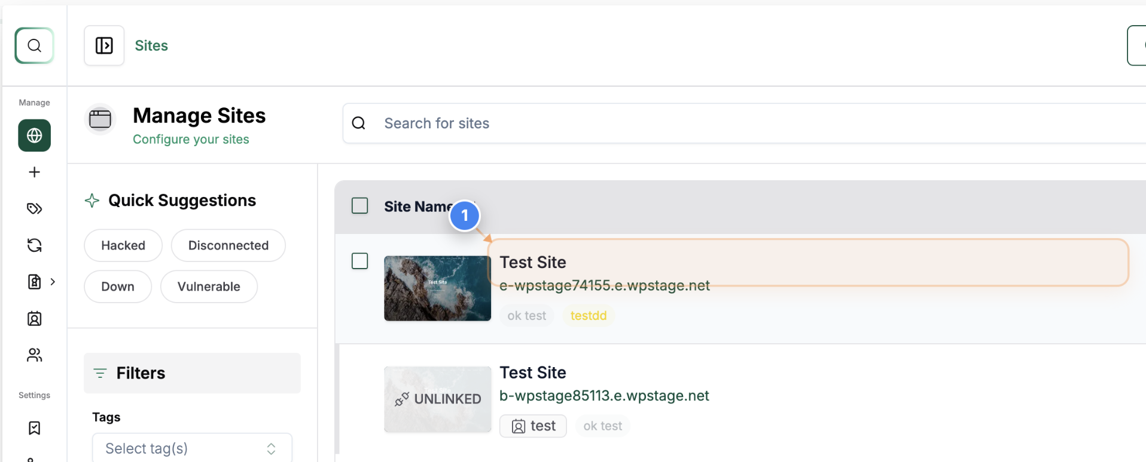Screen dimensions: 1146x462
Task: Apply the Hacked quick suggestion
Action: click(123, 245)
